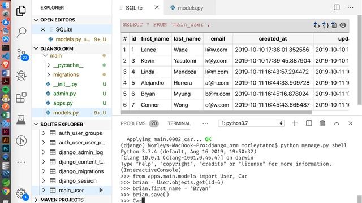The width and height of the screenshot is (362, 203).
Task: Maximize the panel with up chevron
Action: point(337,123)
